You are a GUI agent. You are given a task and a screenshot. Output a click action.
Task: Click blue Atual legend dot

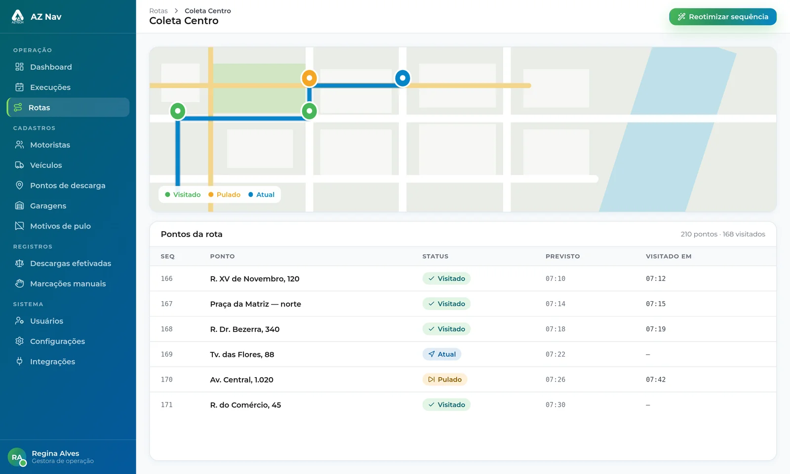(x=251, y=195)
